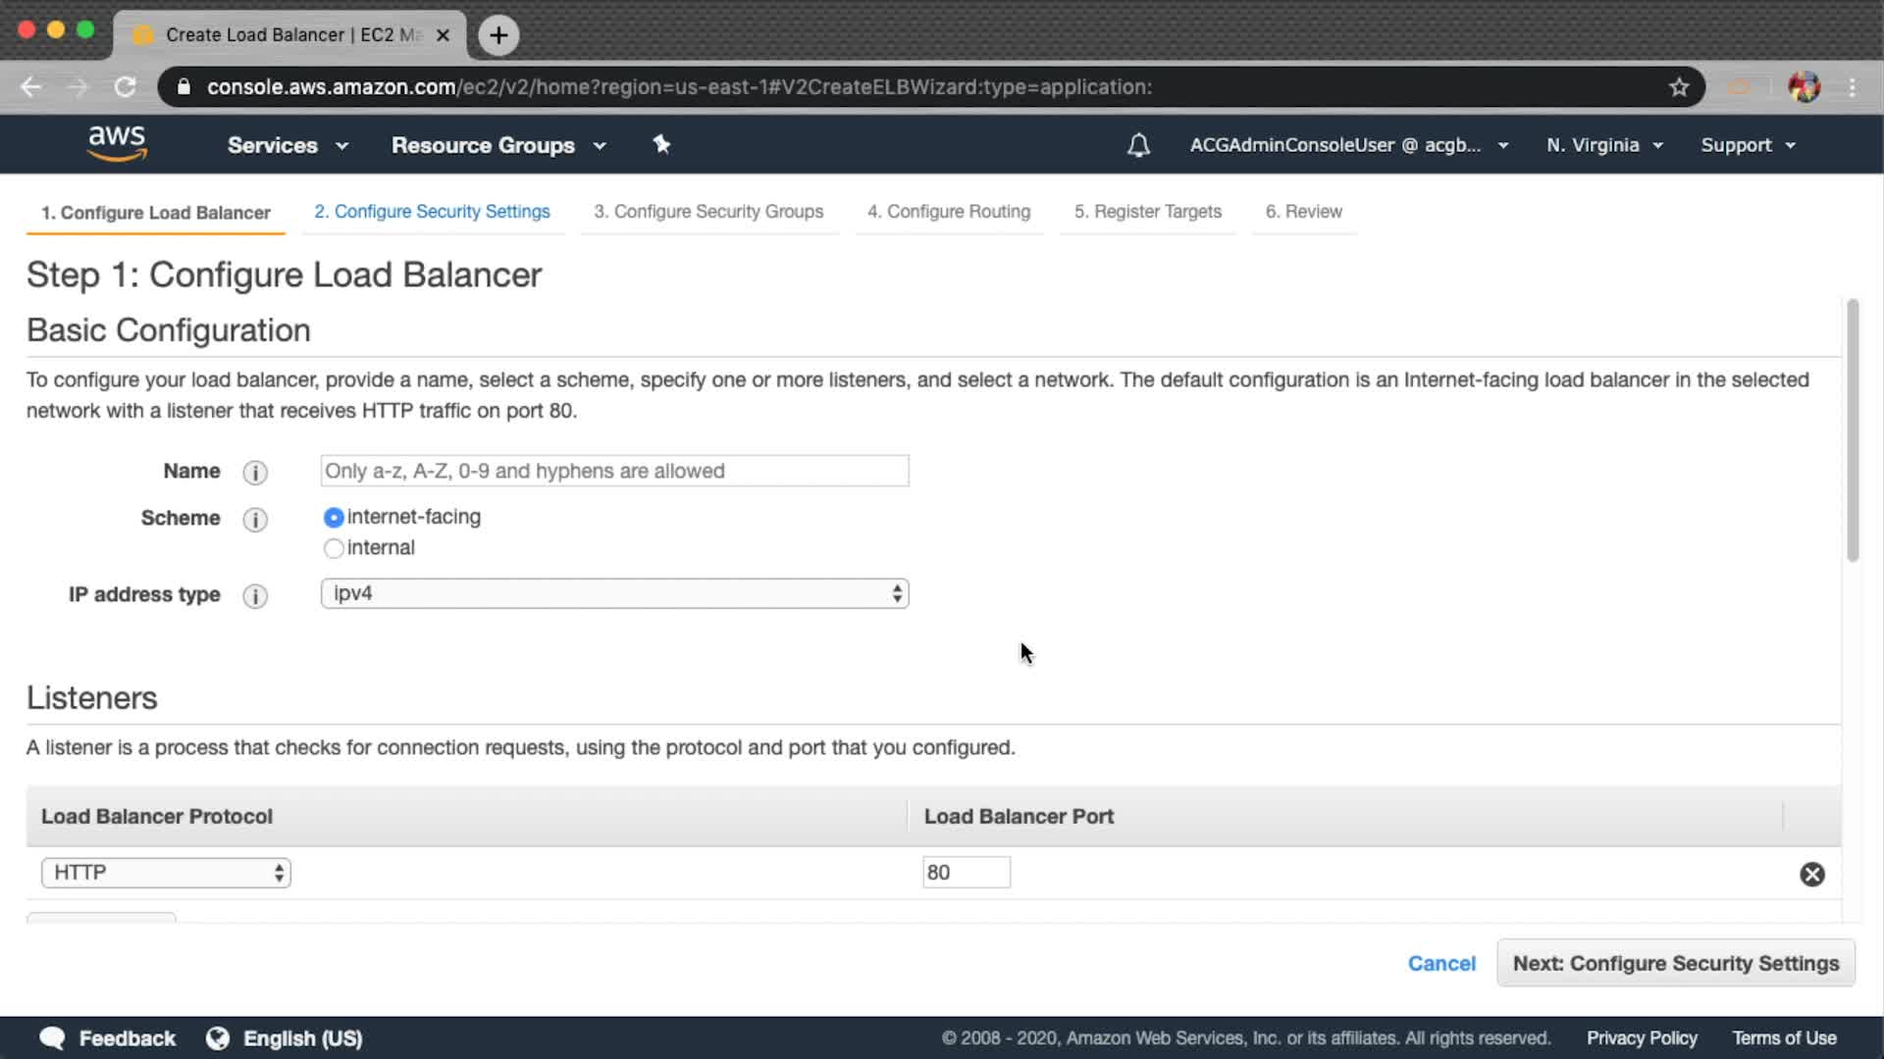Click Next: Configure Security Settings button

[x=1675, y=963]
